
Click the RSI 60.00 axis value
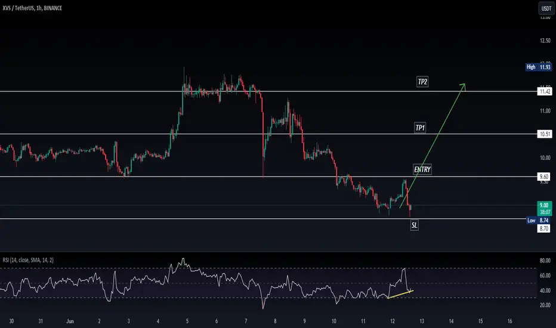click(x=545, y=276)
